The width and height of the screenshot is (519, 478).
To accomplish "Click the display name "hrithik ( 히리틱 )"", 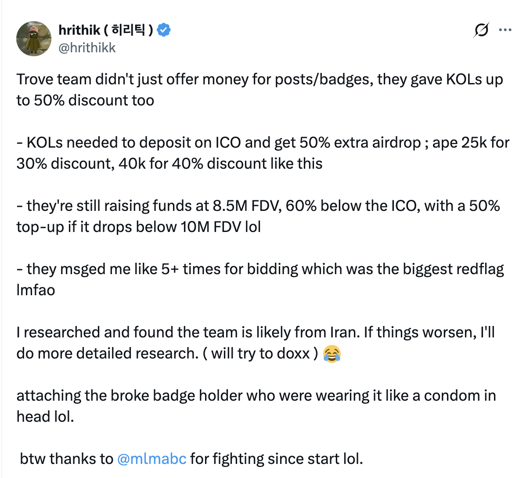I will pos(105,30).
